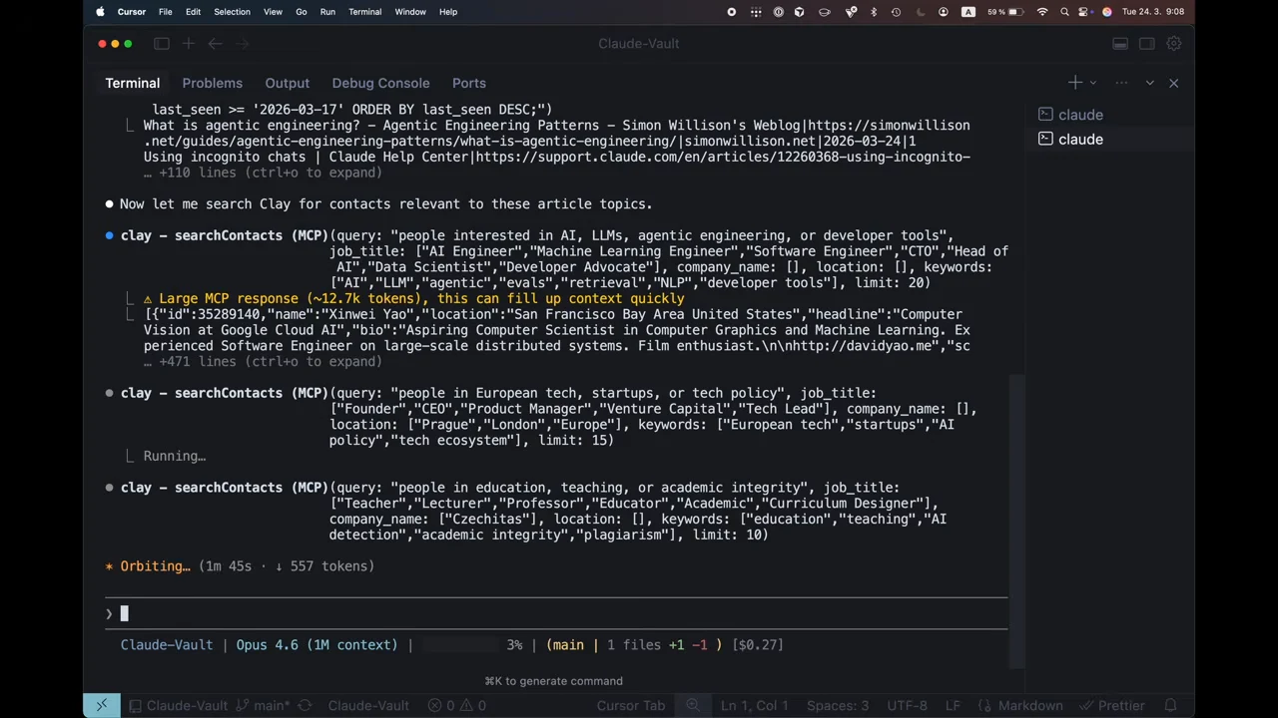Switch to the Terminal tab
The height and width of the screenshot is (718, 1278).
coord(133,83)
